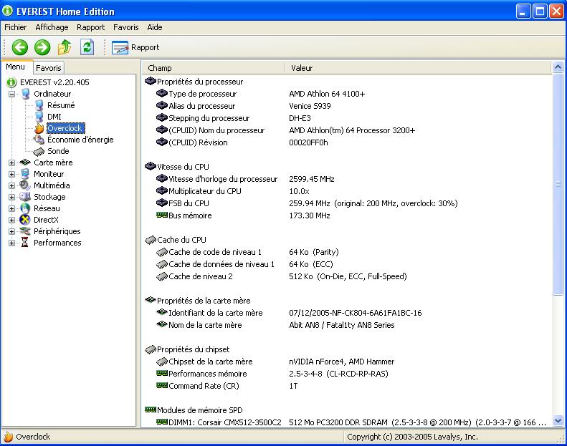Expand the Stockage tree node
The width and height of the screenshot is (567, 446).
point(11,197)
